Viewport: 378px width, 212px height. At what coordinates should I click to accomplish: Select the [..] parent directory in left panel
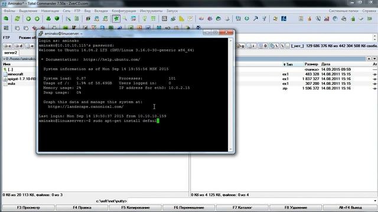coord(8,69)
